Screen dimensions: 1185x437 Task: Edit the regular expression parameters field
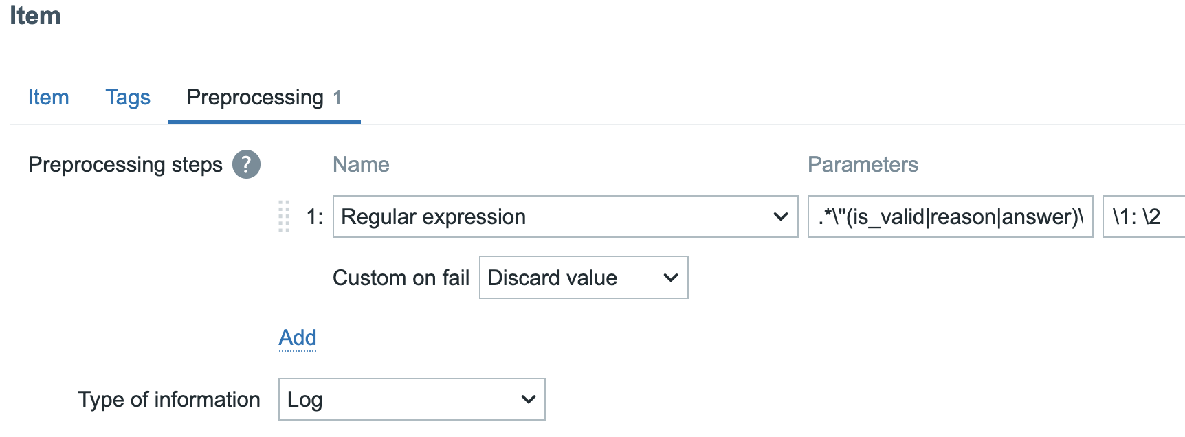click(x=951, y=216)
